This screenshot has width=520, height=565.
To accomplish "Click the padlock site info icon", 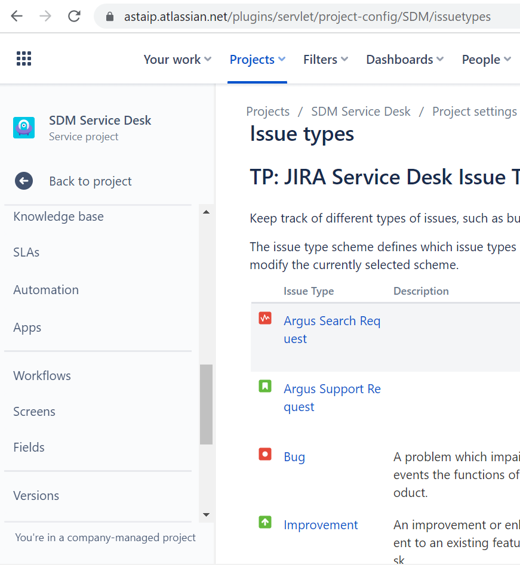I will point(110,17).
